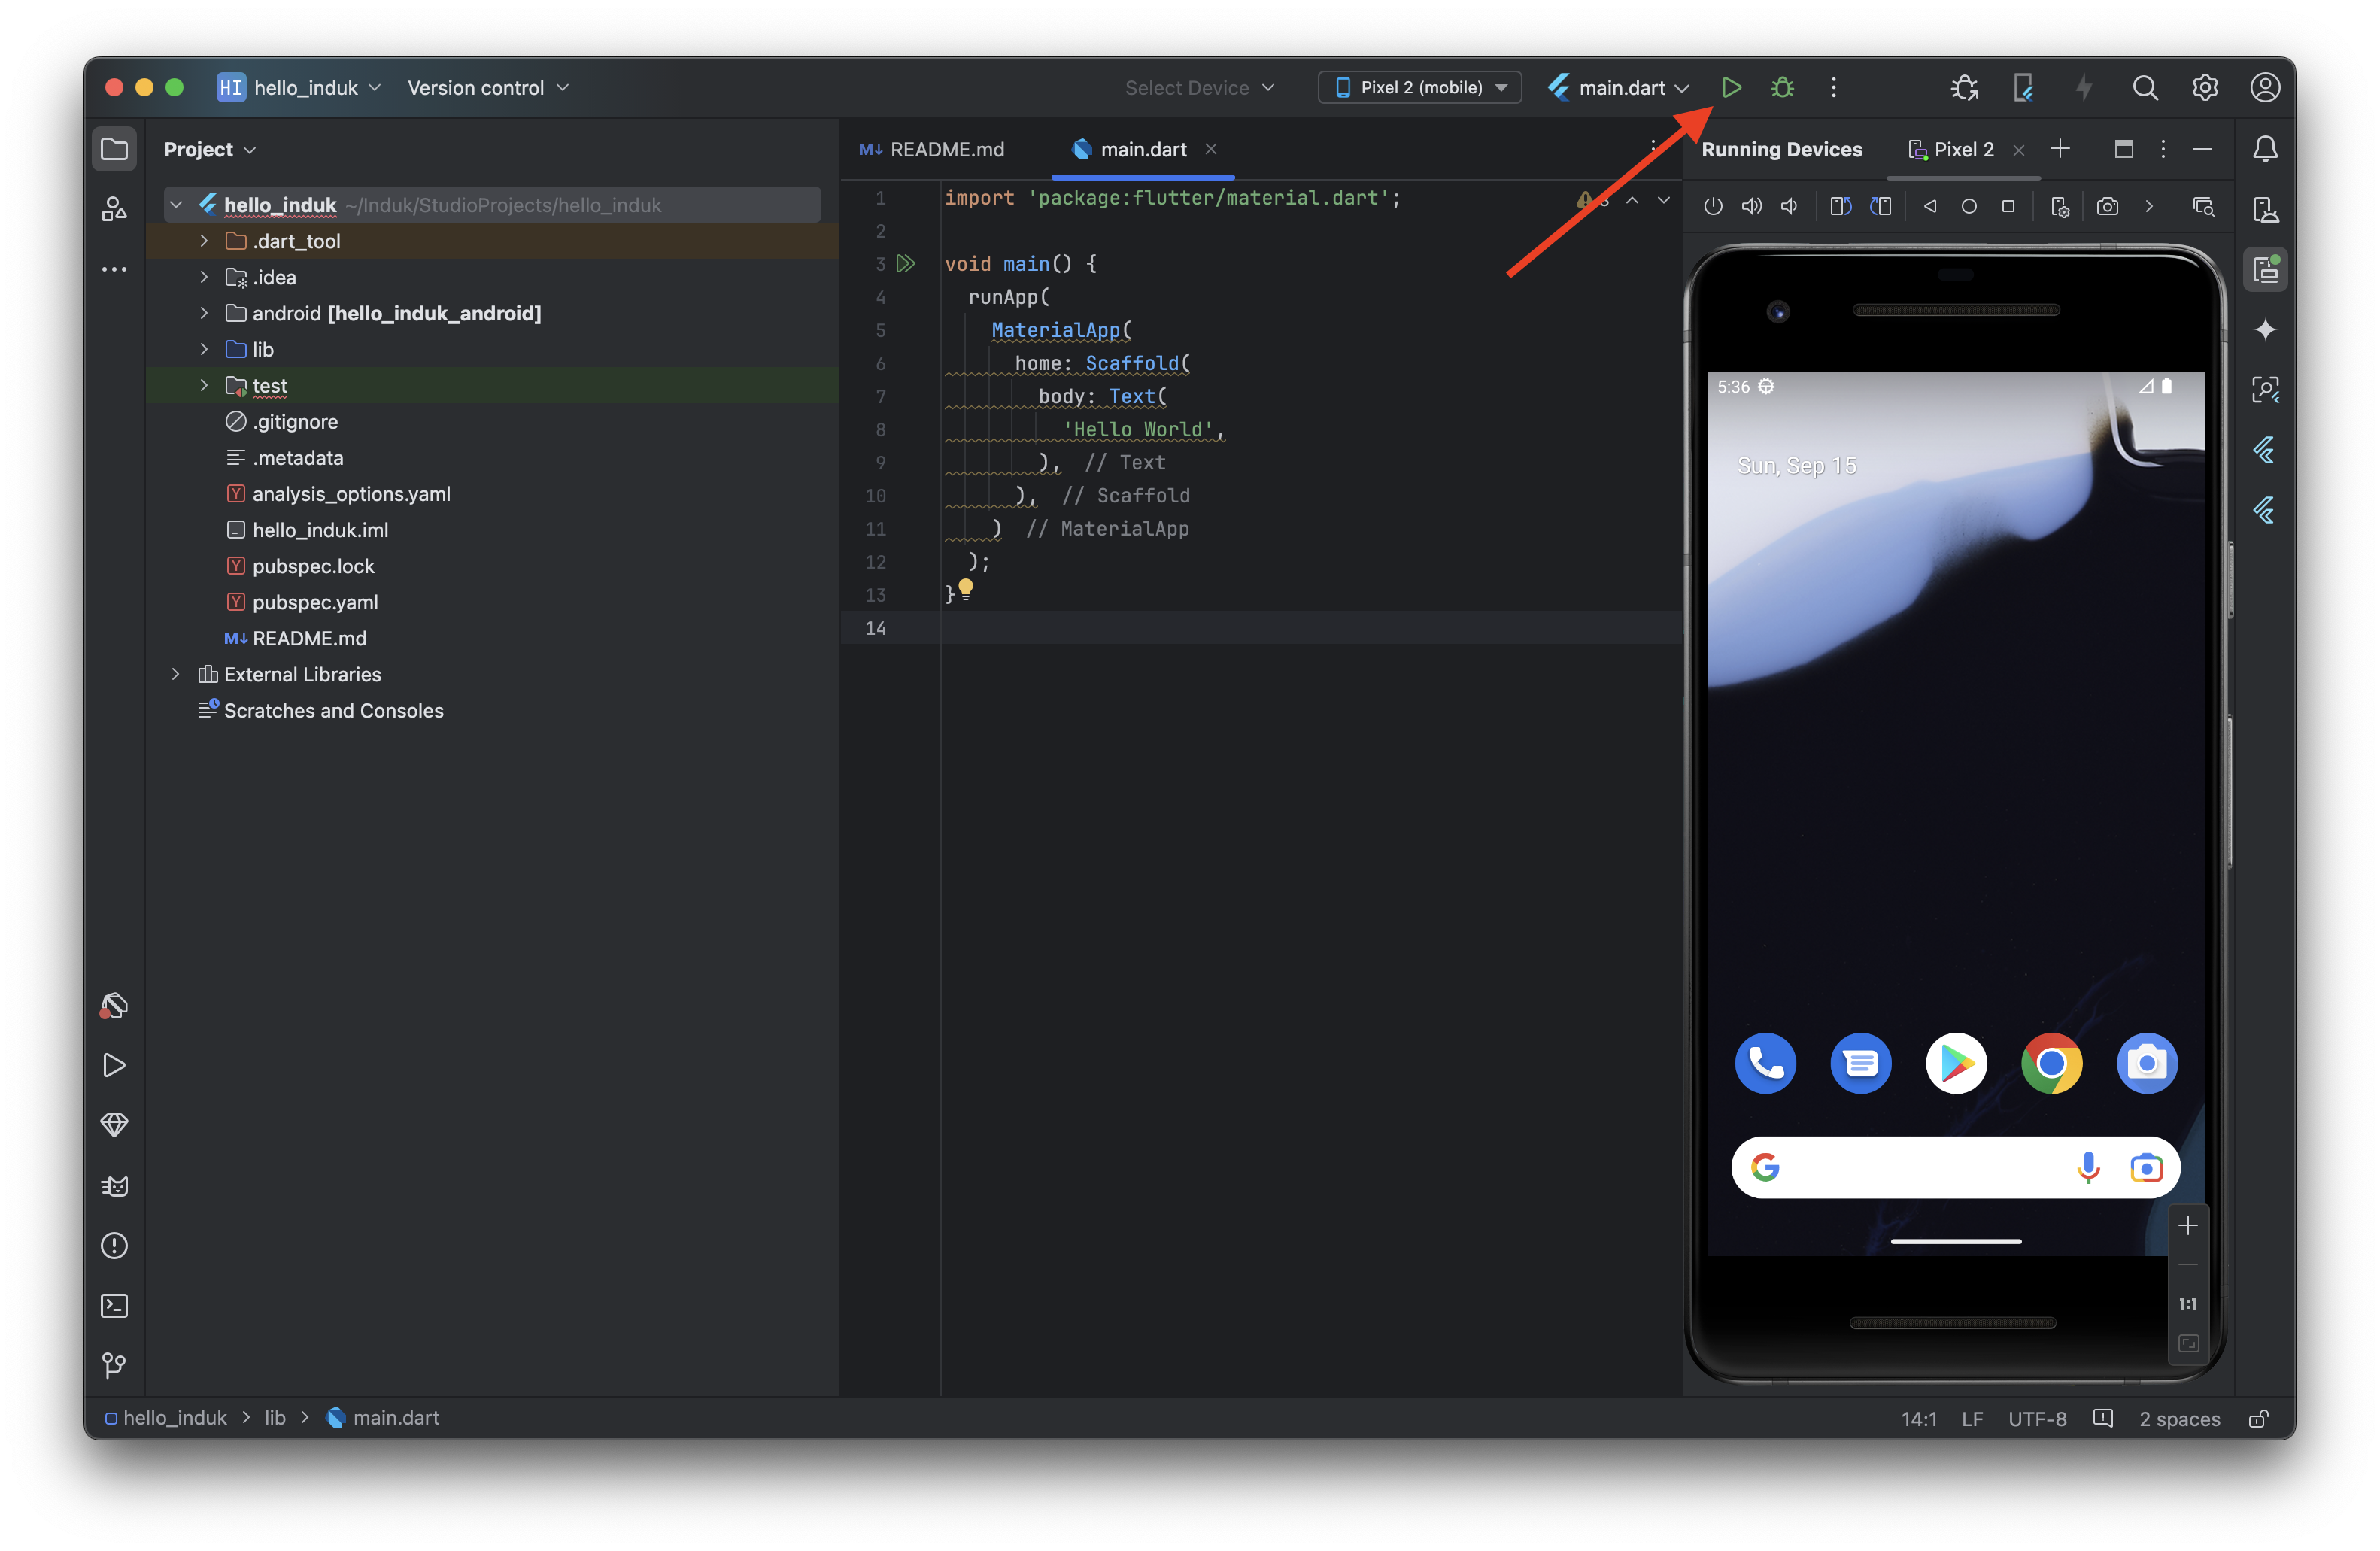Open user account avatar icon
The image size is (2380, 1551).
pyautogui.click(x=2265, y=87)
